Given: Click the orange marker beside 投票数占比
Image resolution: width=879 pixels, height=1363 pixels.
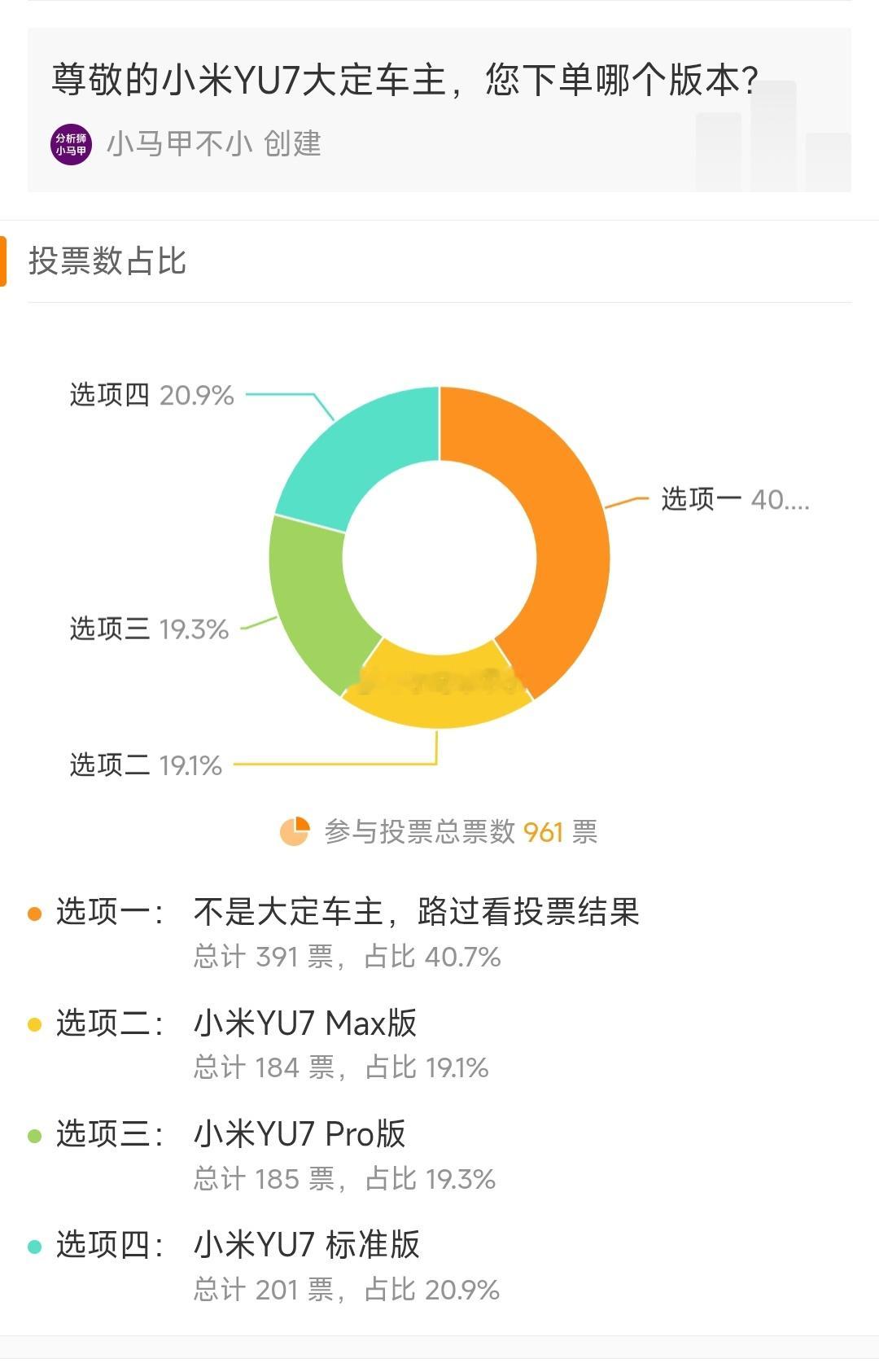Looking at the screenshot, I should (x=3, y=261).
